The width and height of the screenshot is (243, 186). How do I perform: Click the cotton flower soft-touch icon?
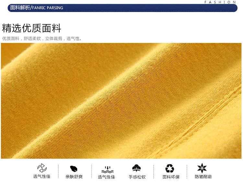pyautogui.click(x=136, y=168)
